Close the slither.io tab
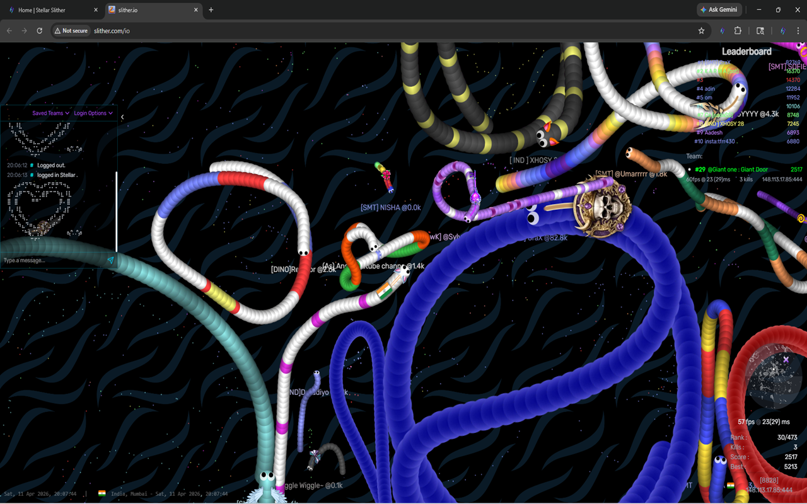This screenshot has width=807, height=504. pos(196,10)
